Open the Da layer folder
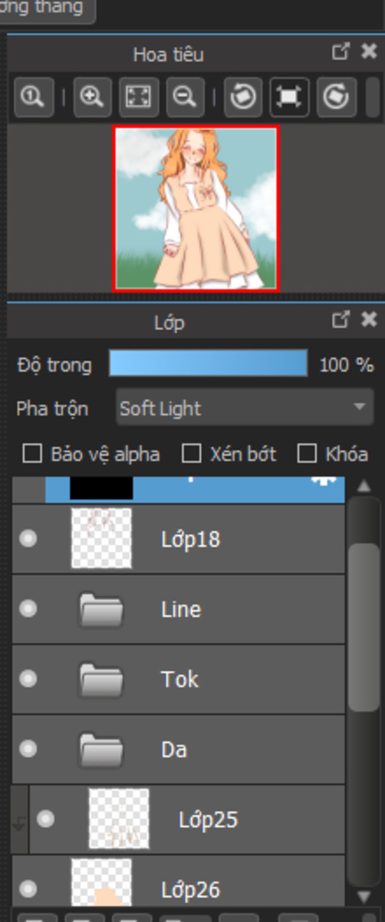 (x=101, y=749)
